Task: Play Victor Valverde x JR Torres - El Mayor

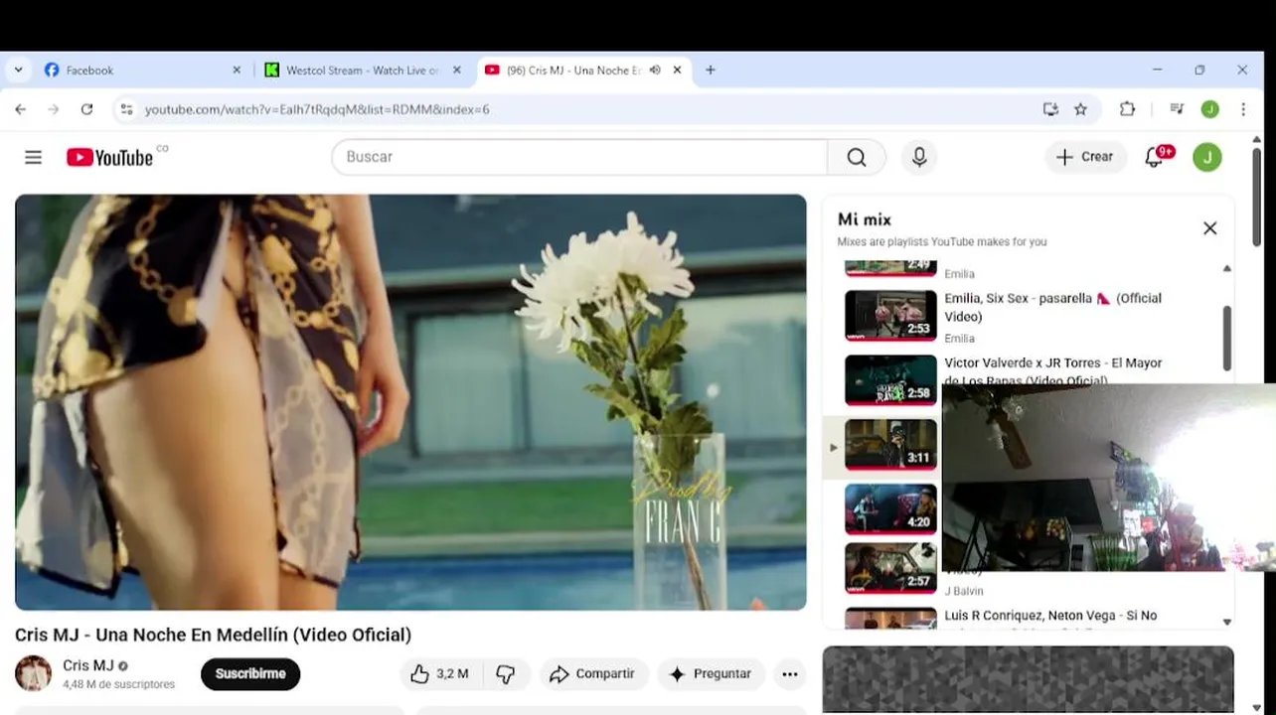Action: pos(1052,371)
